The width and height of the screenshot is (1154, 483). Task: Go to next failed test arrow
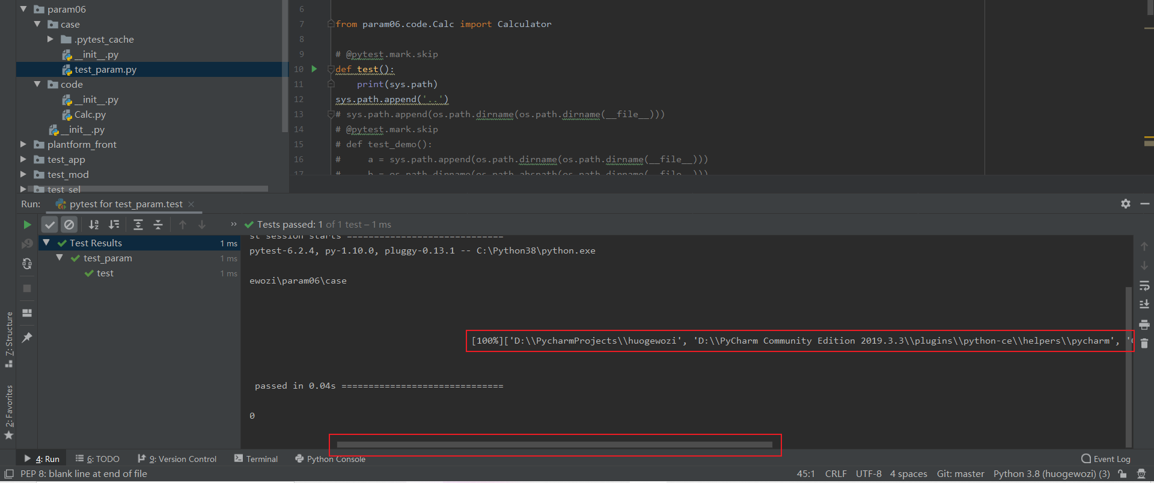point(202,225)
